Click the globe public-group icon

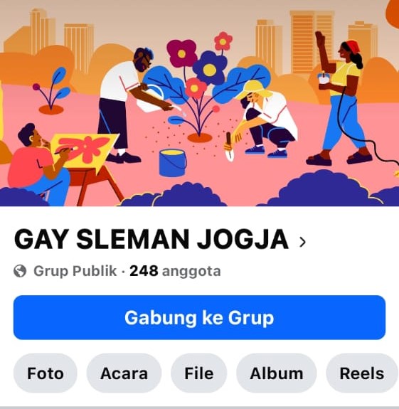20,271
